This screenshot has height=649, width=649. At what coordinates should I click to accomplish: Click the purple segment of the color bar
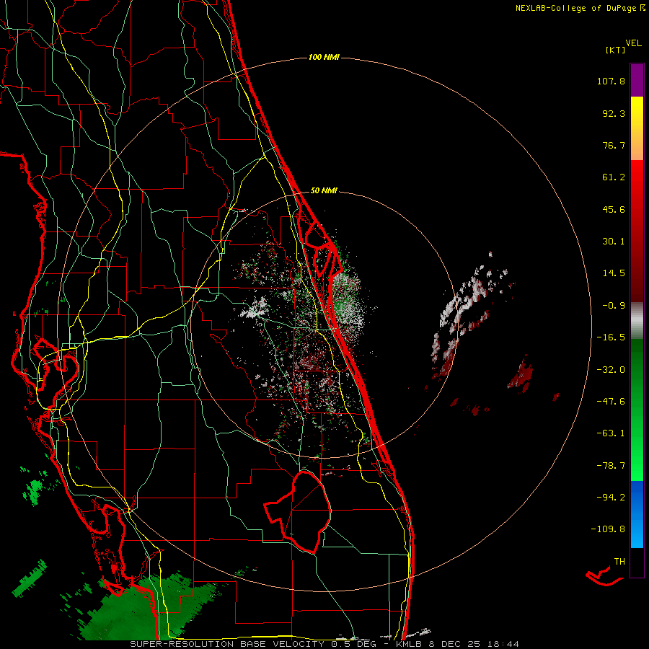click(637, 80)
